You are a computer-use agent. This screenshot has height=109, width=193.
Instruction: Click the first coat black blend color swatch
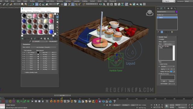(x=38, y=52)
